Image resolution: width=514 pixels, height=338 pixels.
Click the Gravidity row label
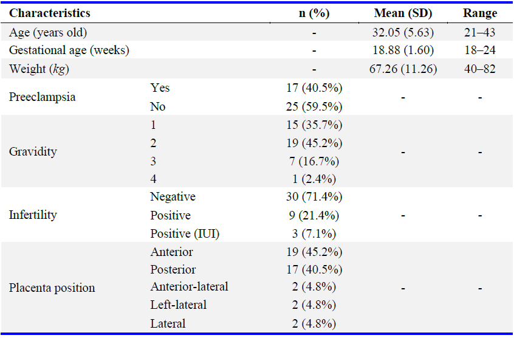(x=32, y=151)
